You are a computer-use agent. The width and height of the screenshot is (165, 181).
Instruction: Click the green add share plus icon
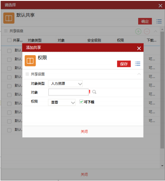click(138, 32)
